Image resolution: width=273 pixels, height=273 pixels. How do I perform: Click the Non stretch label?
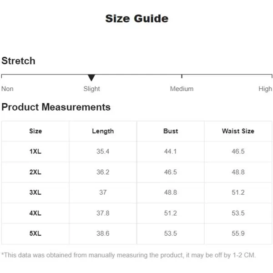pos(7,89)
